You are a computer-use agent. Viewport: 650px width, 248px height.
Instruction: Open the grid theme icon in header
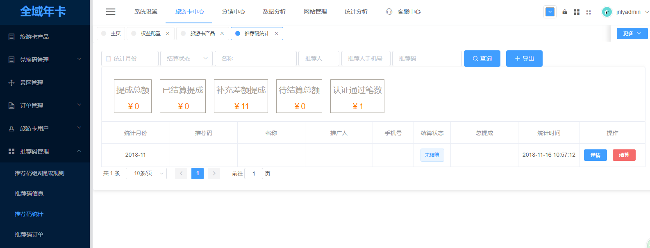click(x=577, y=12)
